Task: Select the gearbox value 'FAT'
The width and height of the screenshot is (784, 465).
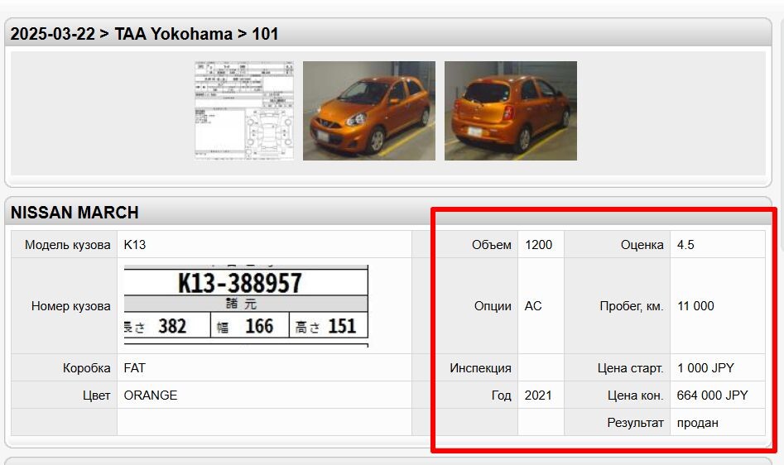Action: [134, 368]
